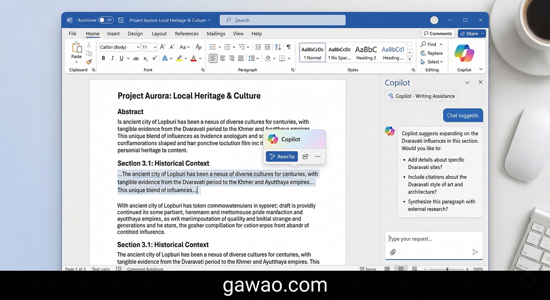Click the Format Painter brush icon
Screen dimensions: 550x300
89,62
